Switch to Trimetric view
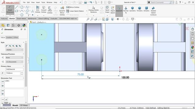The width and height of the screenshot is (195, 109). click(x=140, y=9)
